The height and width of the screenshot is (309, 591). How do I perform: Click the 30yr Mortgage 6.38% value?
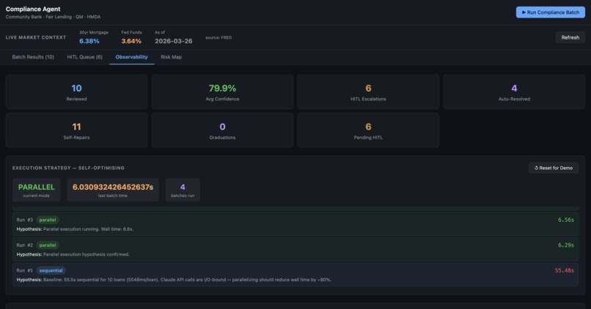[89, 42]
